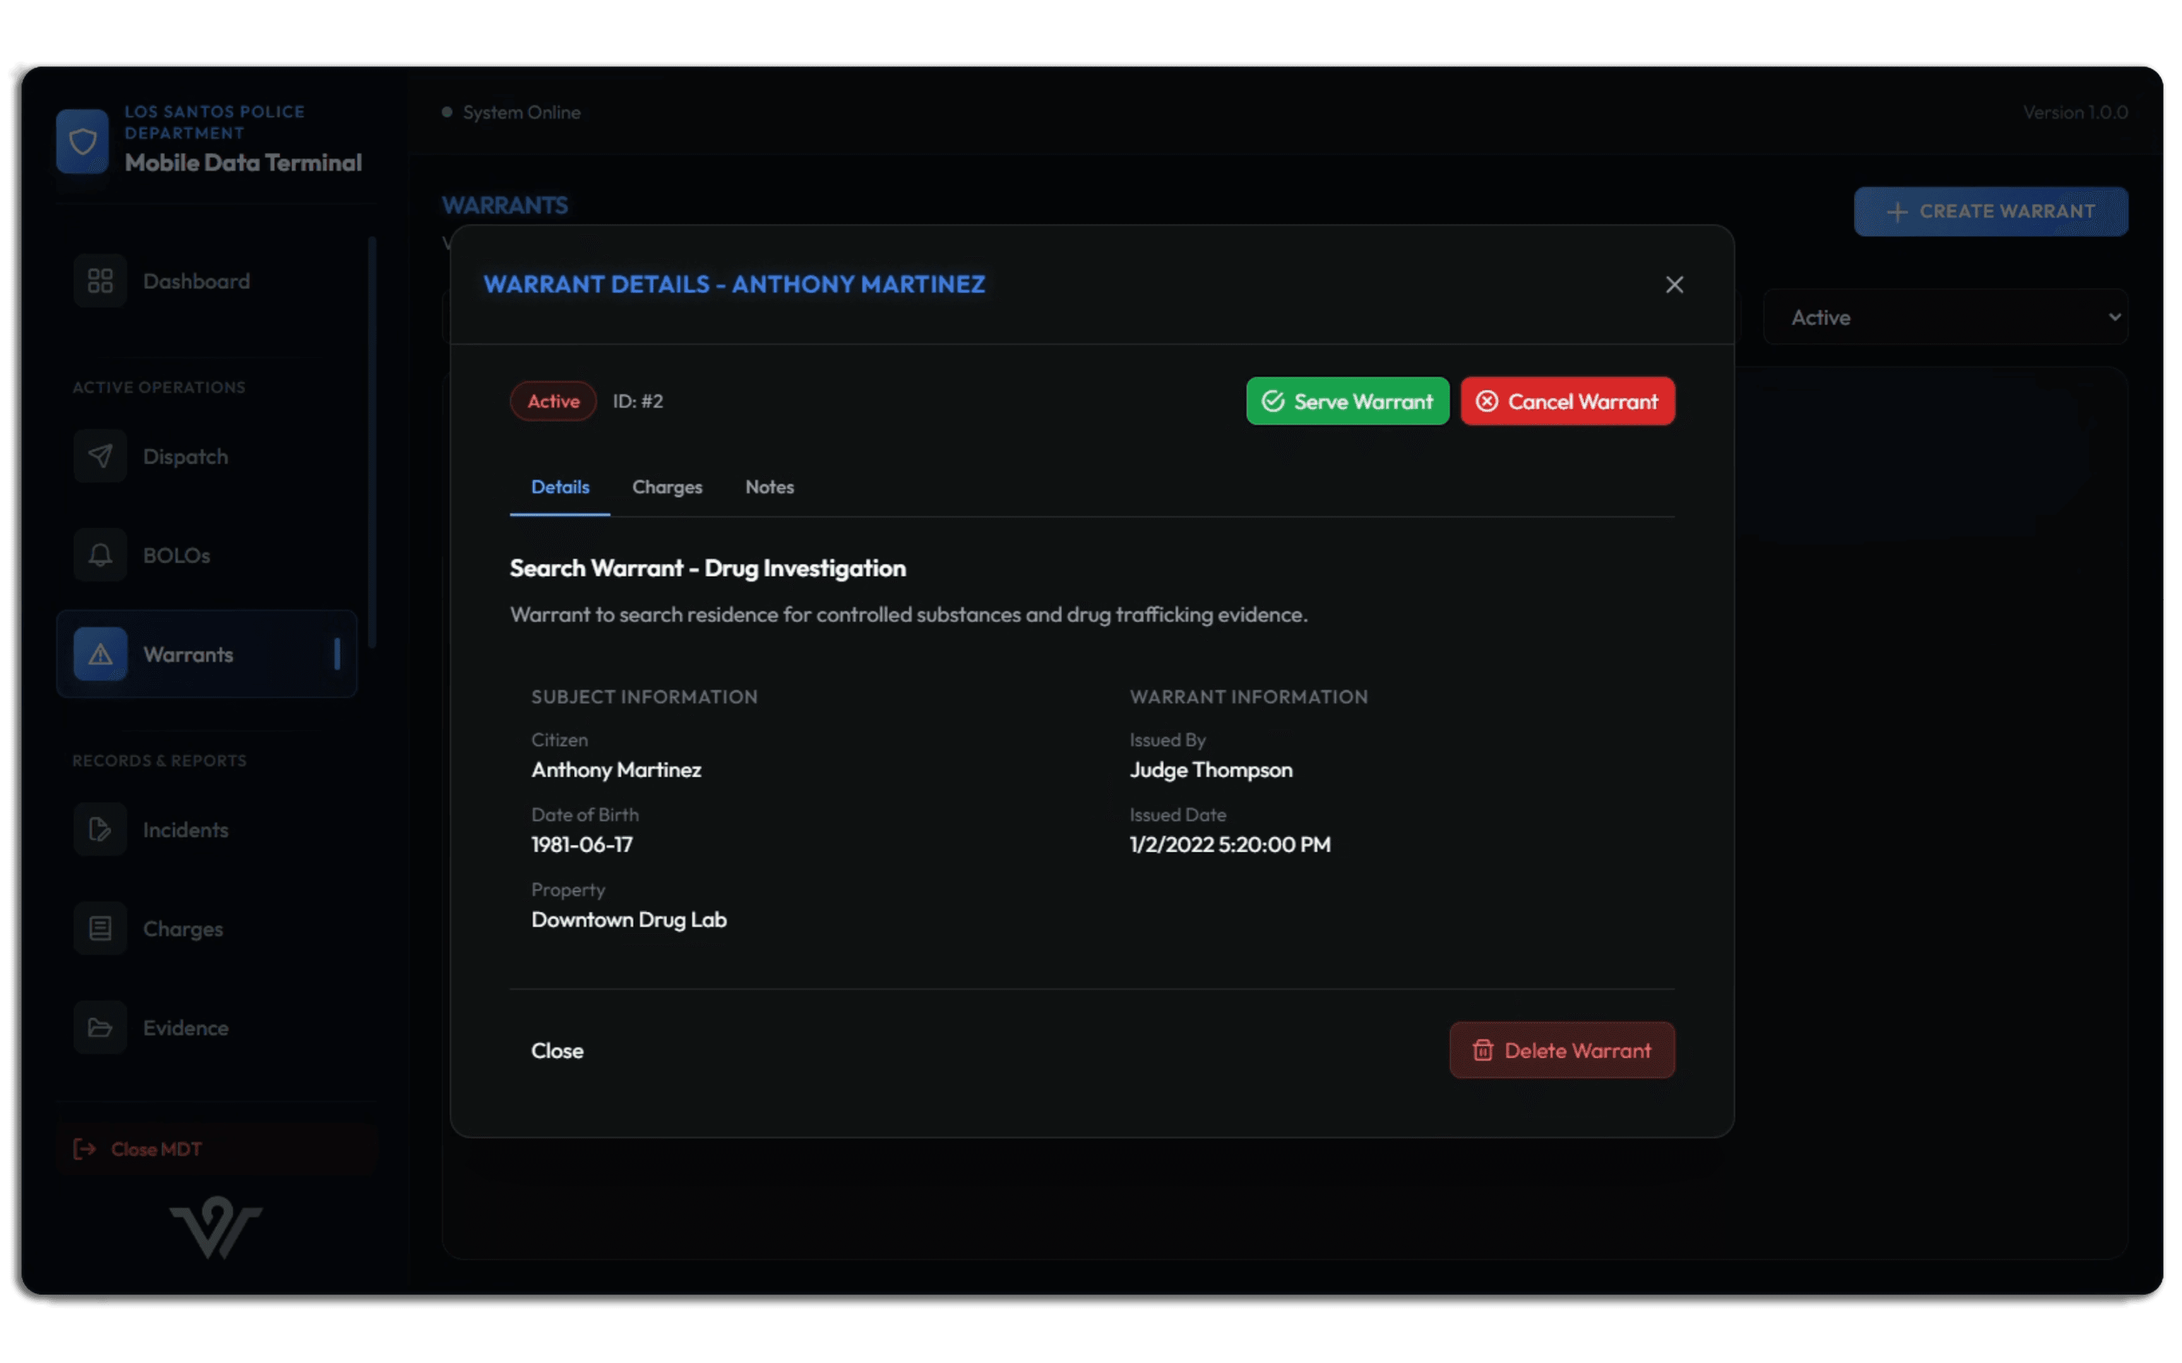Screen dimensions: 2182x1363
Task: Switch to the Details tab
Action: pos(560,488)
